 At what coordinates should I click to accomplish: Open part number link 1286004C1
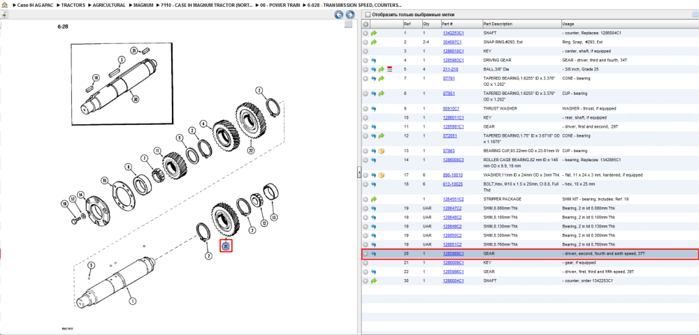tap(453, 281)
